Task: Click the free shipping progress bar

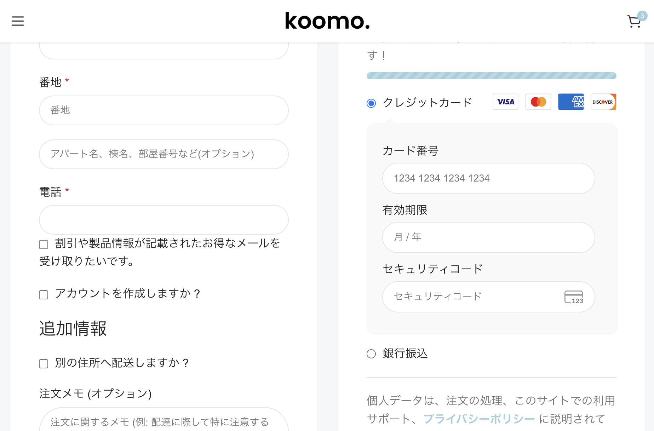Action: 492,76
